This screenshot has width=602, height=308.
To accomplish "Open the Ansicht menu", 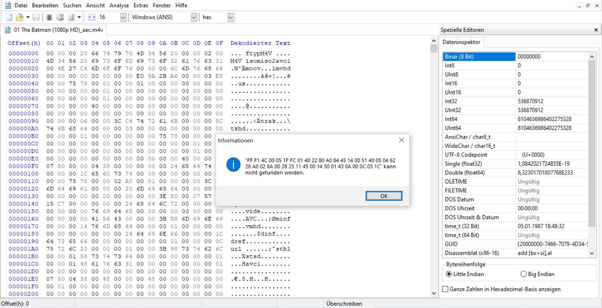I will point(96,5).
